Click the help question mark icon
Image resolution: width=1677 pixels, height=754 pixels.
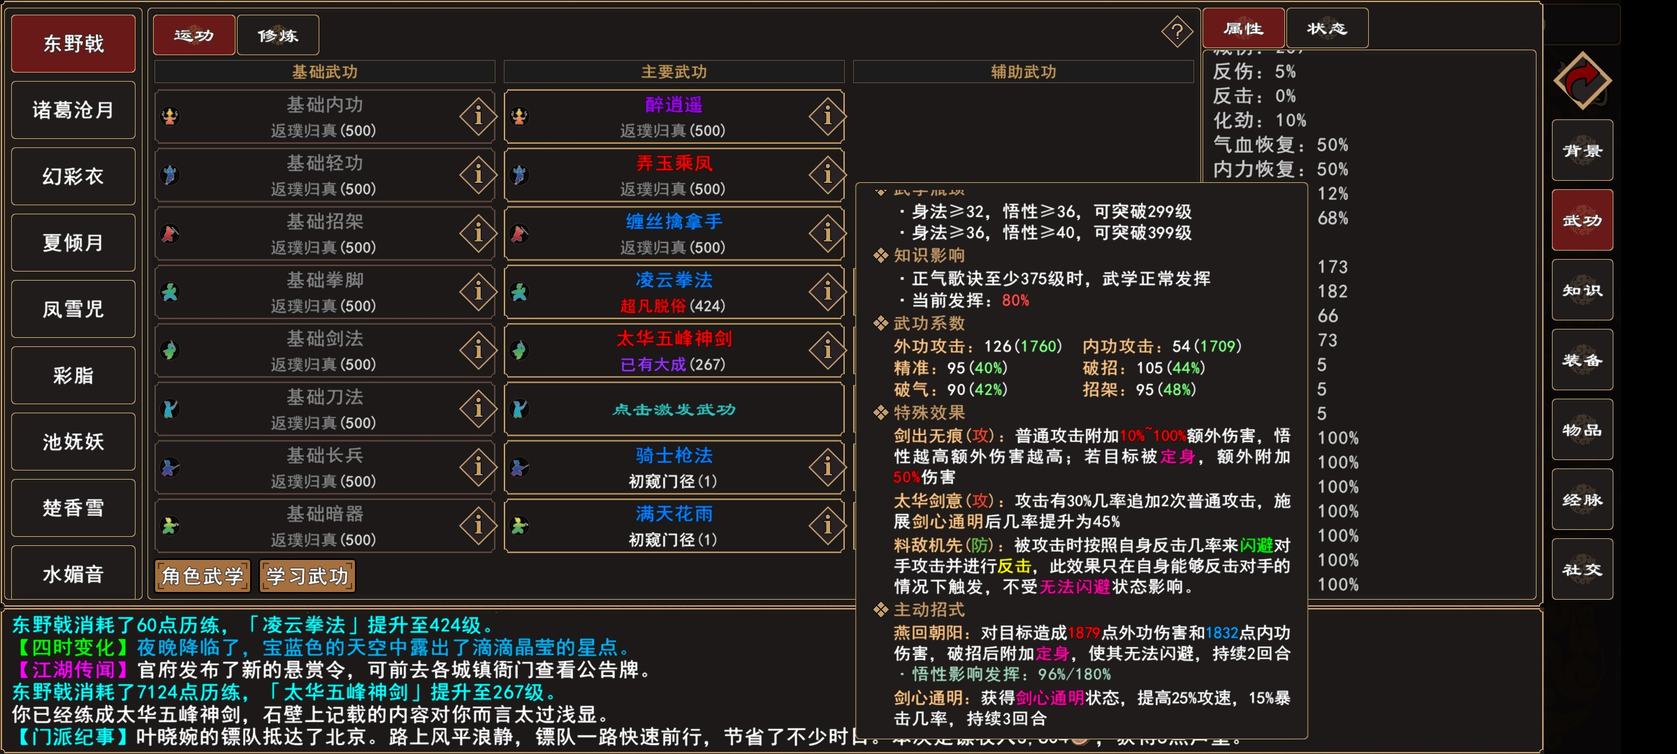1177,32
